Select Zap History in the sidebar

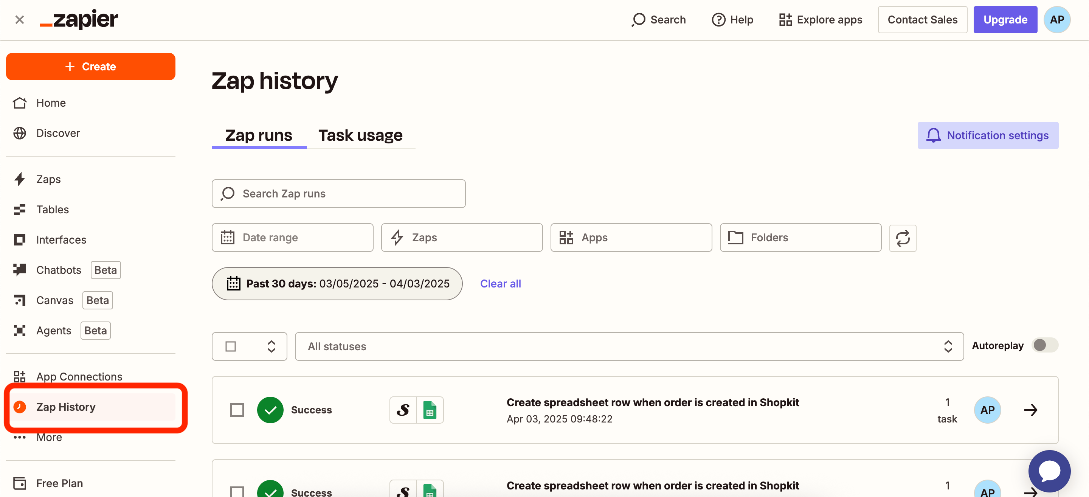pos(66,407)
